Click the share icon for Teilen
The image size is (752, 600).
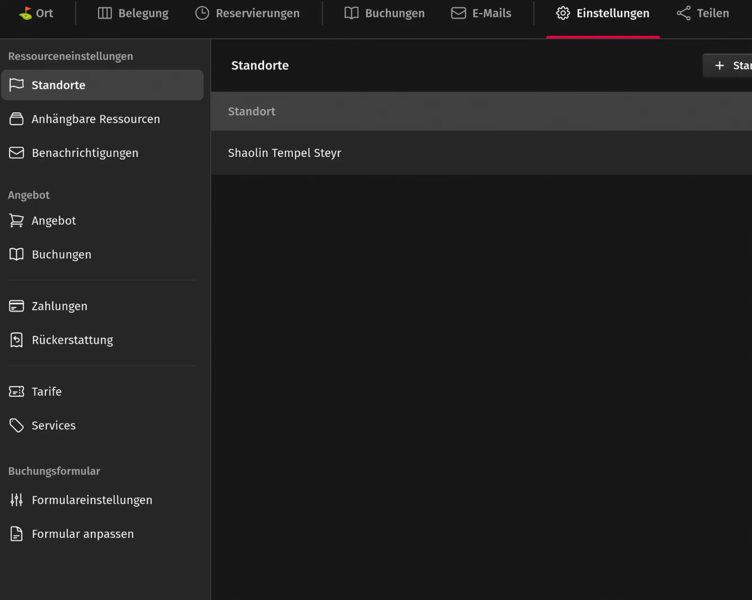[x=684, y=13]
